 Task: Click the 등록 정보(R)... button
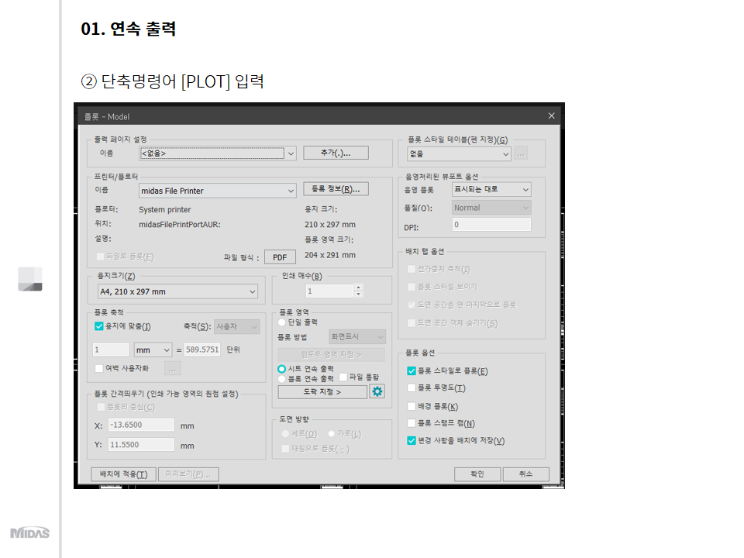point(336,189)
